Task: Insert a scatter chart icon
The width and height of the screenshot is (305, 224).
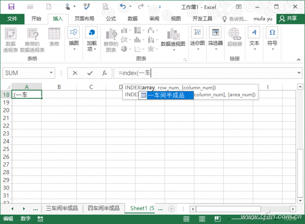Action: [x=138, y=49]
